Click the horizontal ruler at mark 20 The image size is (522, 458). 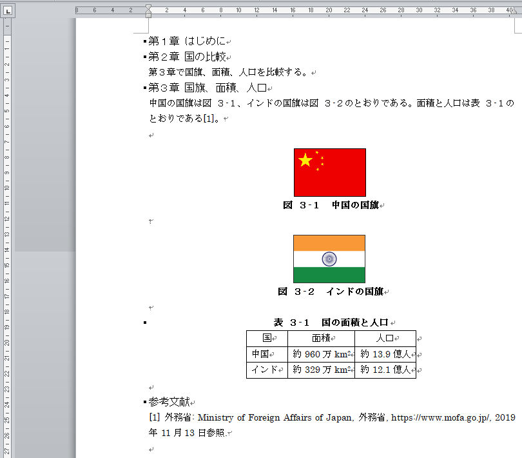[x=329, y=10]
